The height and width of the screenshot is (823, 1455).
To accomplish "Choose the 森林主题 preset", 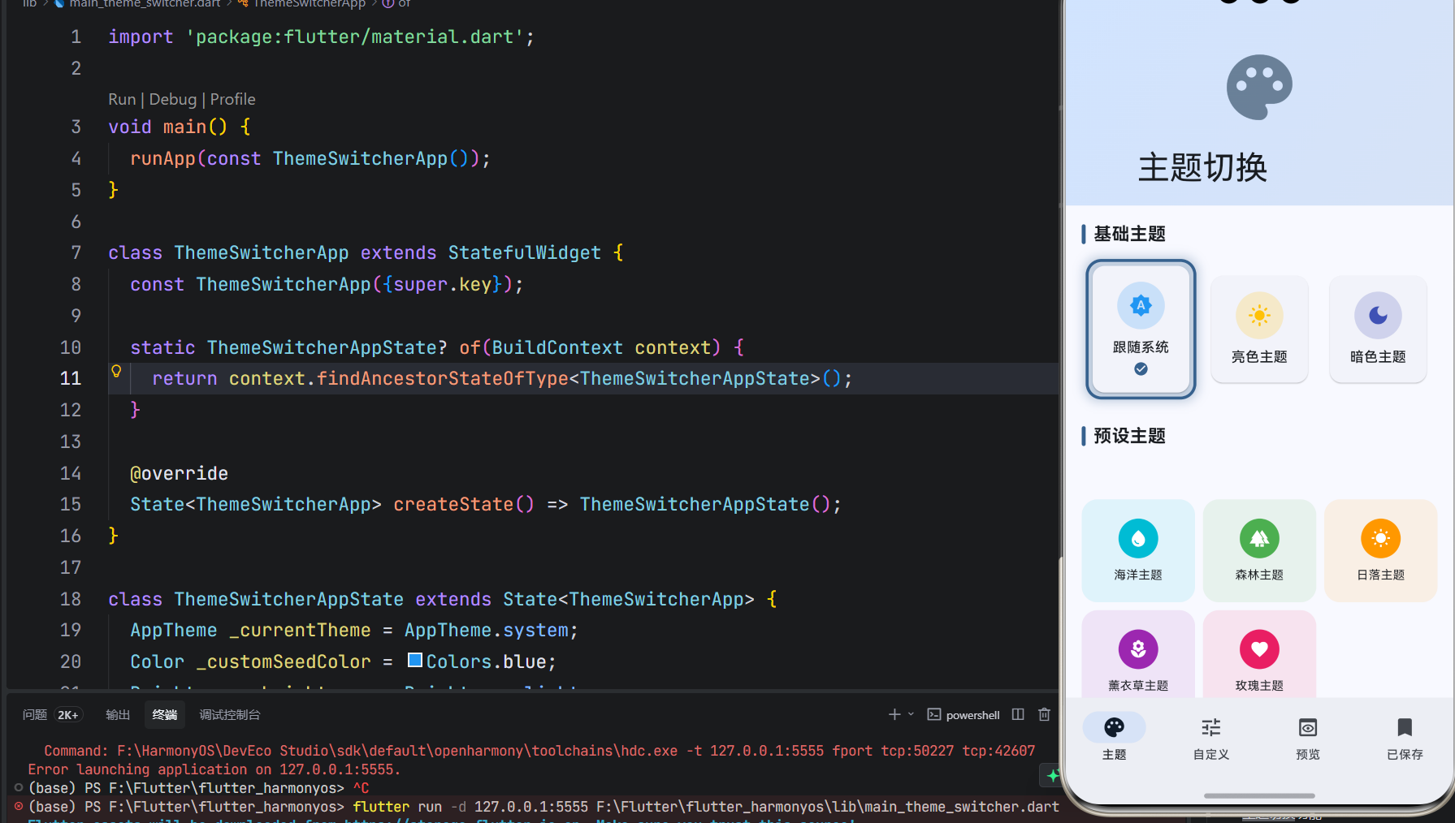I will tap(1259, 550).
